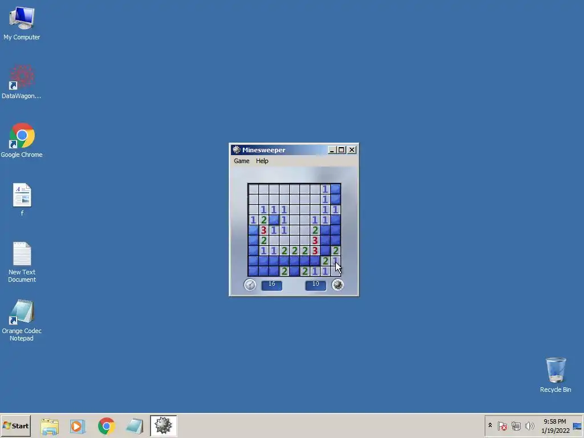Screen dimensions: 584x438
Task: Click the red 3 in row 5
Action: pyautogui.click(x=263, y=230)
